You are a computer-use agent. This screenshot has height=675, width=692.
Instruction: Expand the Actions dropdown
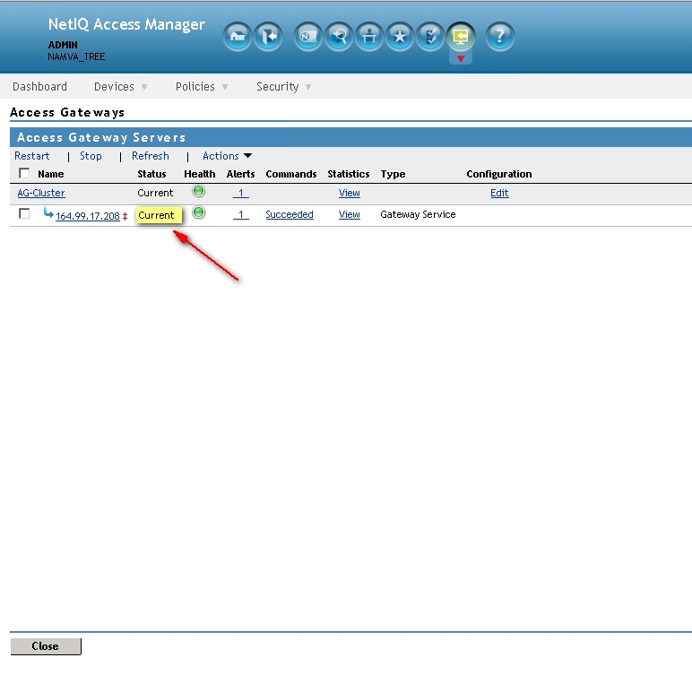(x=228, y=156)
